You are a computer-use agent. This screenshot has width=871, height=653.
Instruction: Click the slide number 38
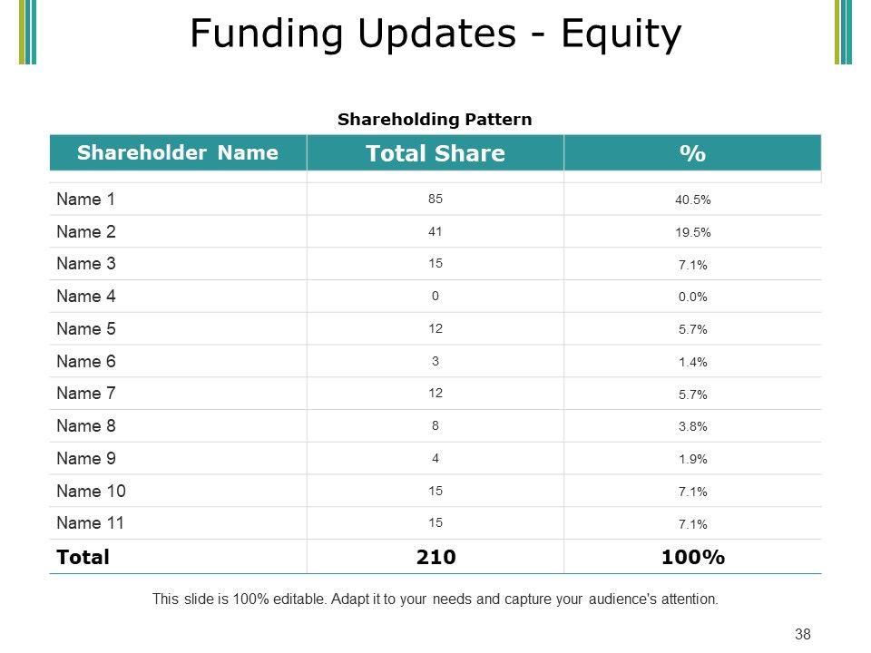point(802,635)
